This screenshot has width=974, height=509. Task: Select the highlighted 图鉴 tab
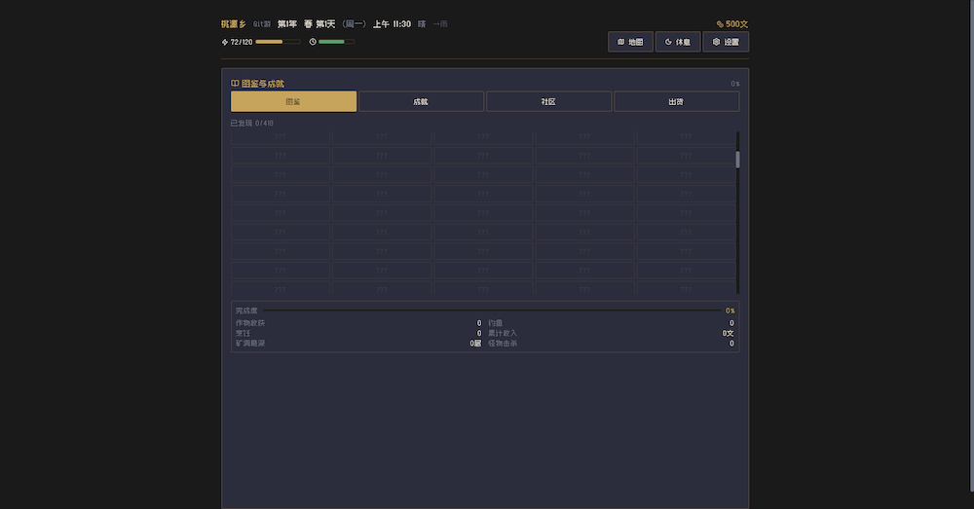coord(293,101)
